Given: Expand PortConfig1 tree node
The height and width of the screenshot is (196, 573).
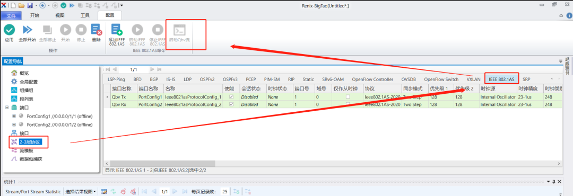Looking at the screenshot, I should [14, 116].
